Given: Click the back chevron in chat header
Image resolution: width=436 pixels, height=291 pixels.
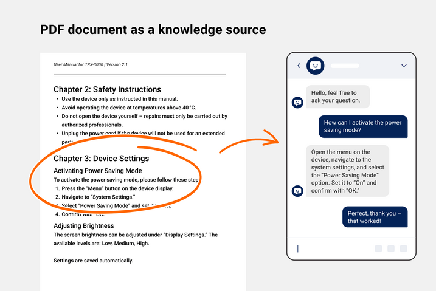Looking at the screenshot, I should [x=299, y=66].
